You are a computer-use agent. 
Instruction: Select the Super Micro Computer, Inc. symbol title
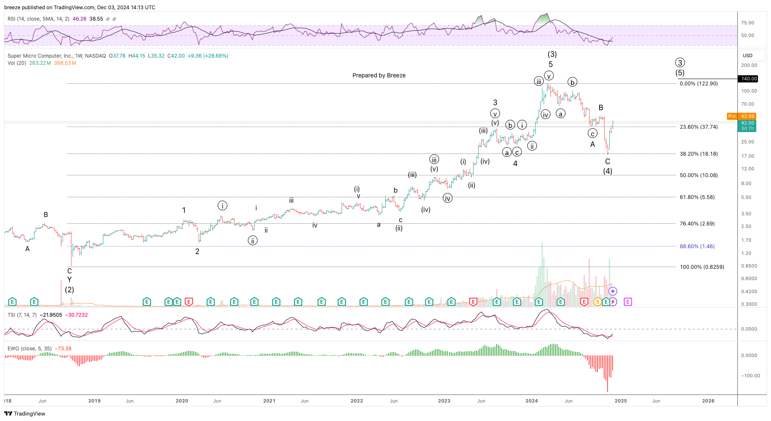pos(57,56)
